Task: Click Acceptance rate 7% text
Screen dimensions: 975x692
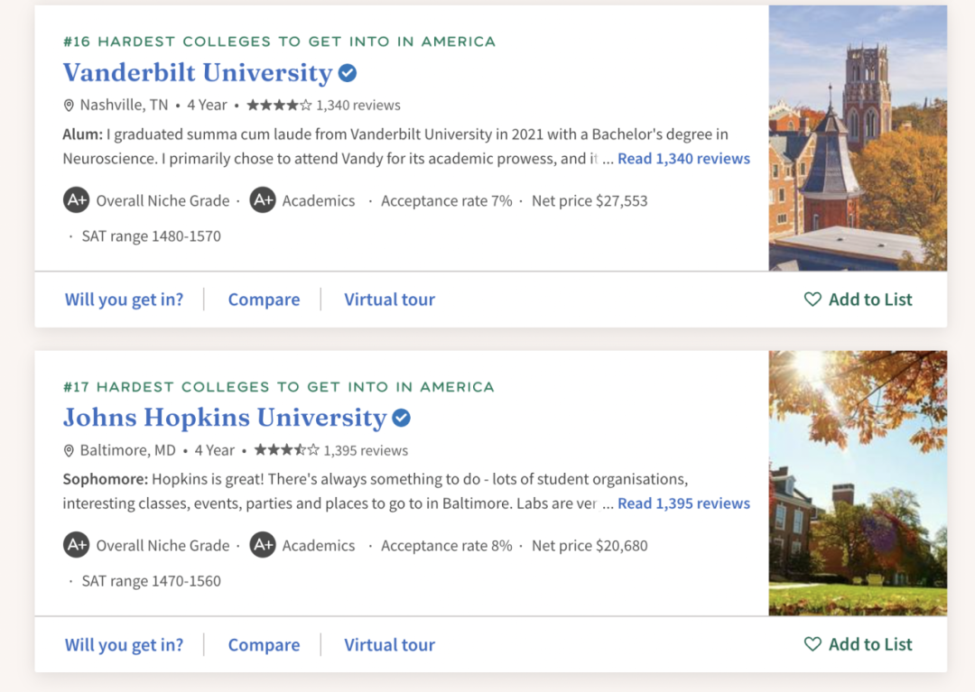Action: coord(447,200)
